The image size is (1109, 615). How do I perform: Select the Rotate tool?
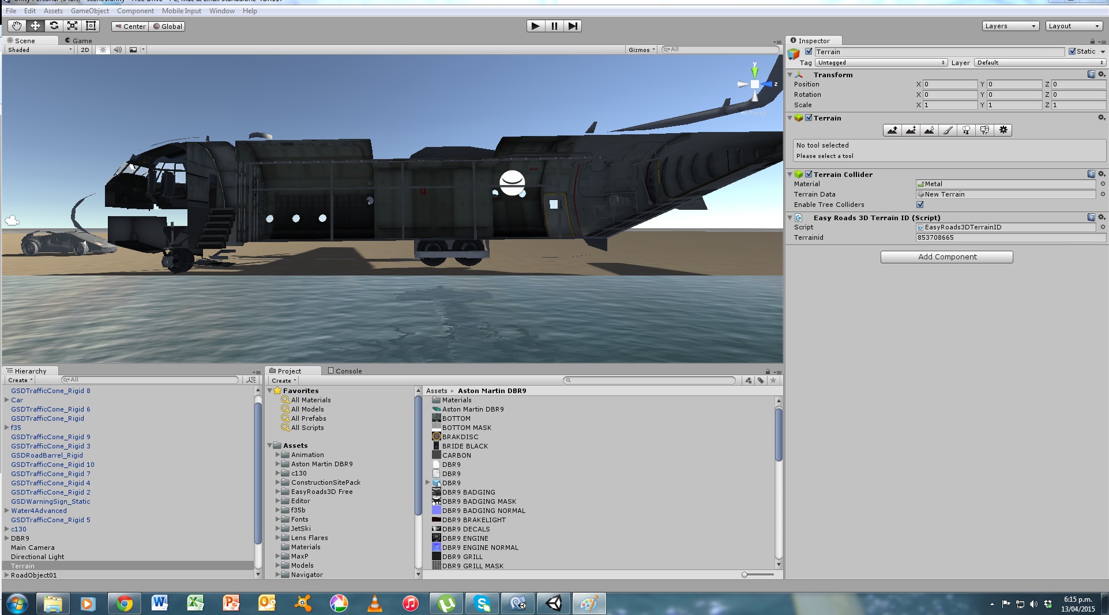(x=54, y=26)
